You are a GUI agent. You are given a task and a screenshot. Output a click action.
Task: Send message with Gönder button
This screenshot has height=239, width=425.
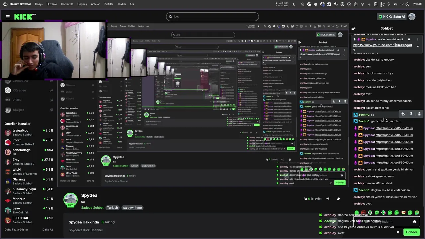[x=411, y=232]
